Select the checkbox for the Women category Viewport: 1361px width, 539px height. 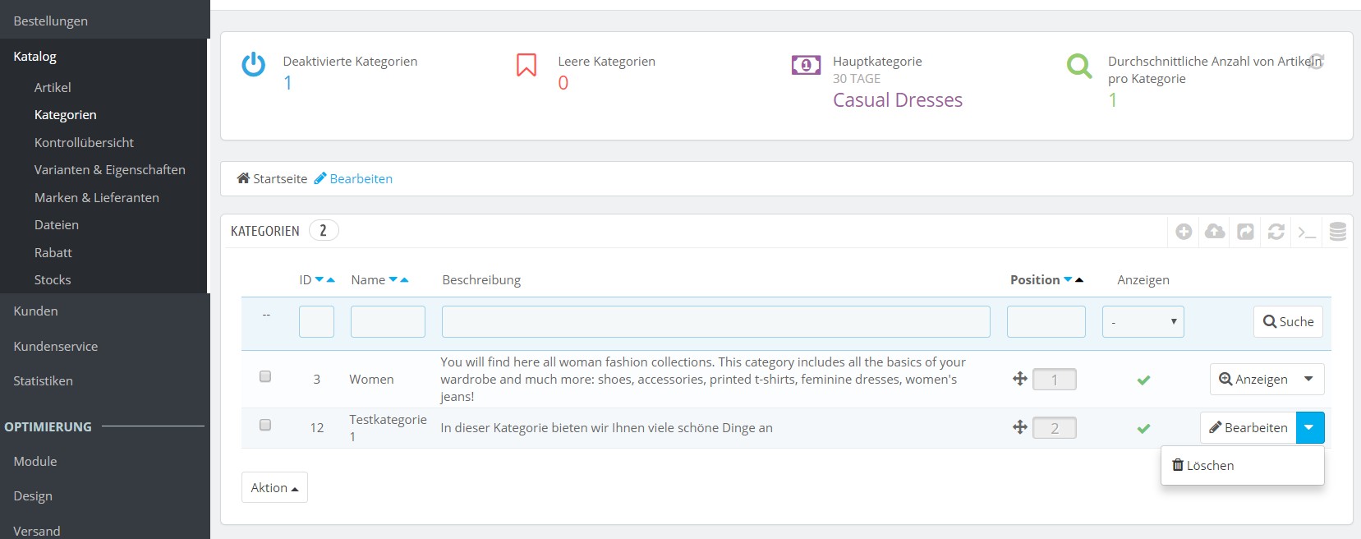point(265,376)
